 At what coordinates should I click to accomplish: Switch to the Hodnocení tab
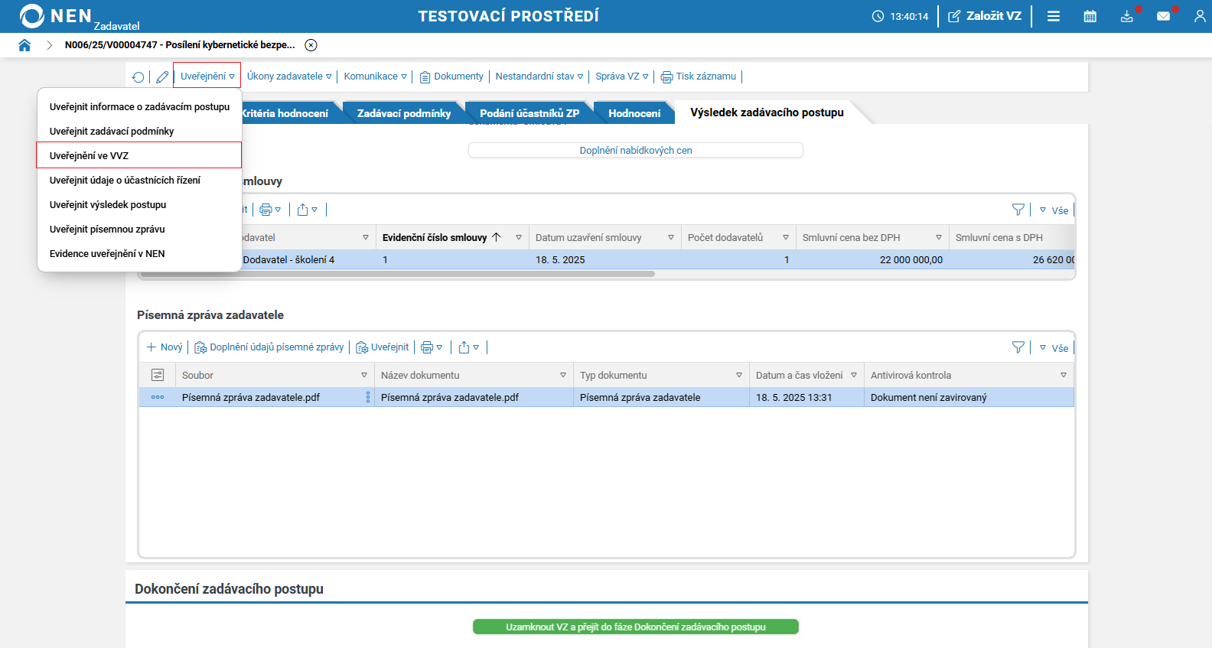coord(634,113)
